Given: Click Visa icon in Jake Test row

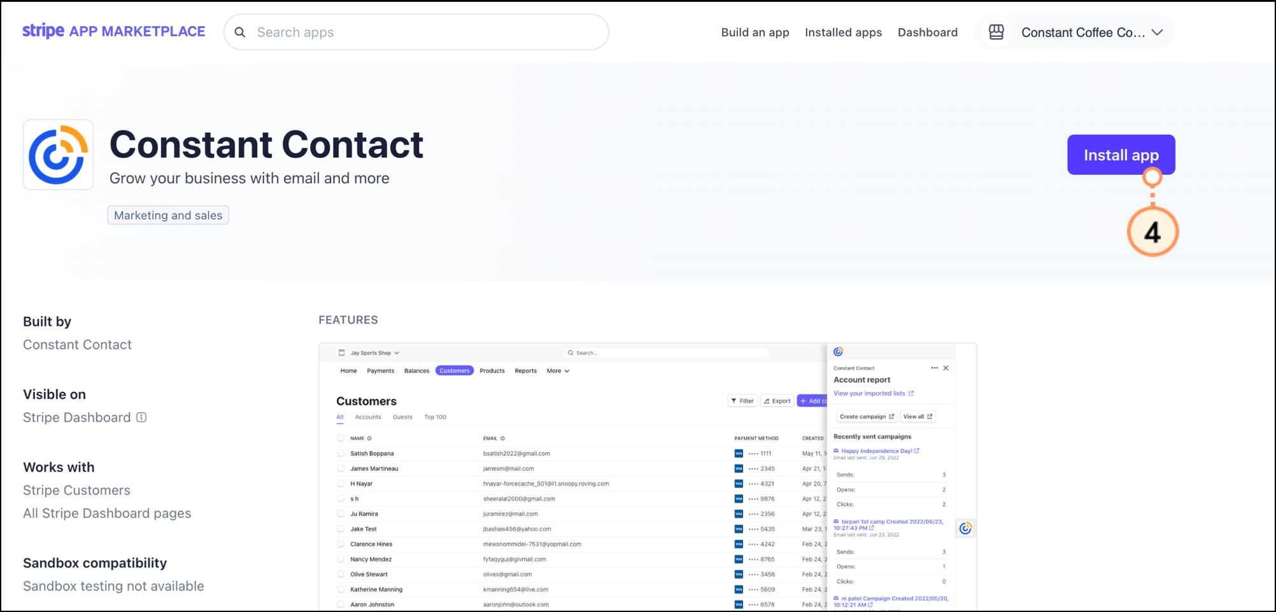Looking at the screenshot, I should (739, 529).
